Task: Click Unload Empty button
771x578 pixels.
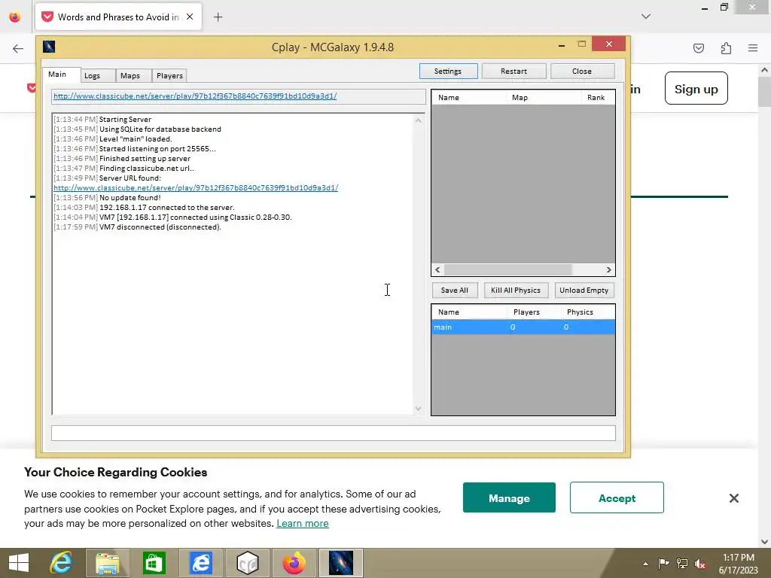Action: tap(584, 291)
